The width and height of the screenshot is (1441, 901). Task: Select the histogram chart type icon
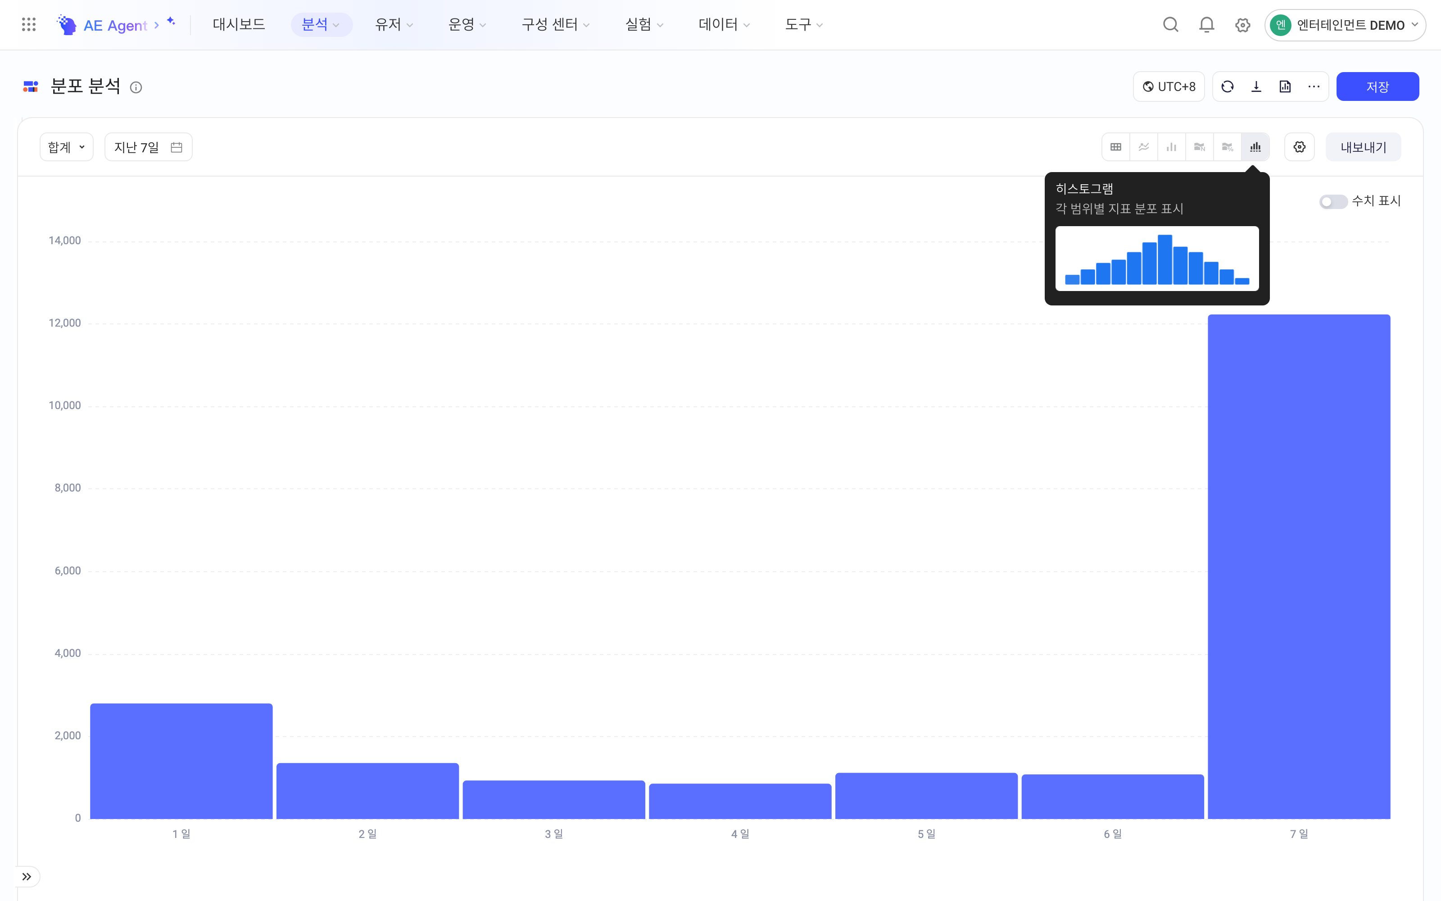point(1255,147)
